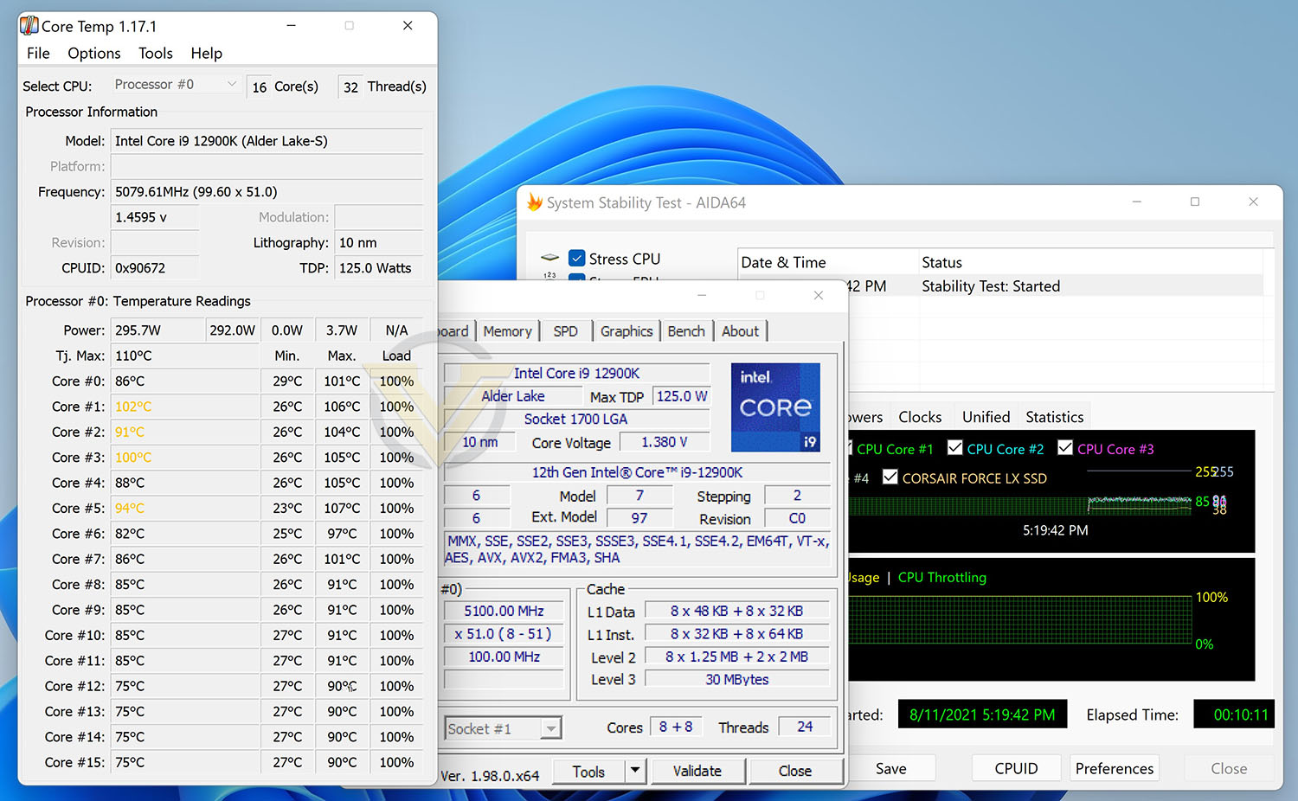
Task: Click the Core Temp thermometer app icon
Action: (29, 26)
